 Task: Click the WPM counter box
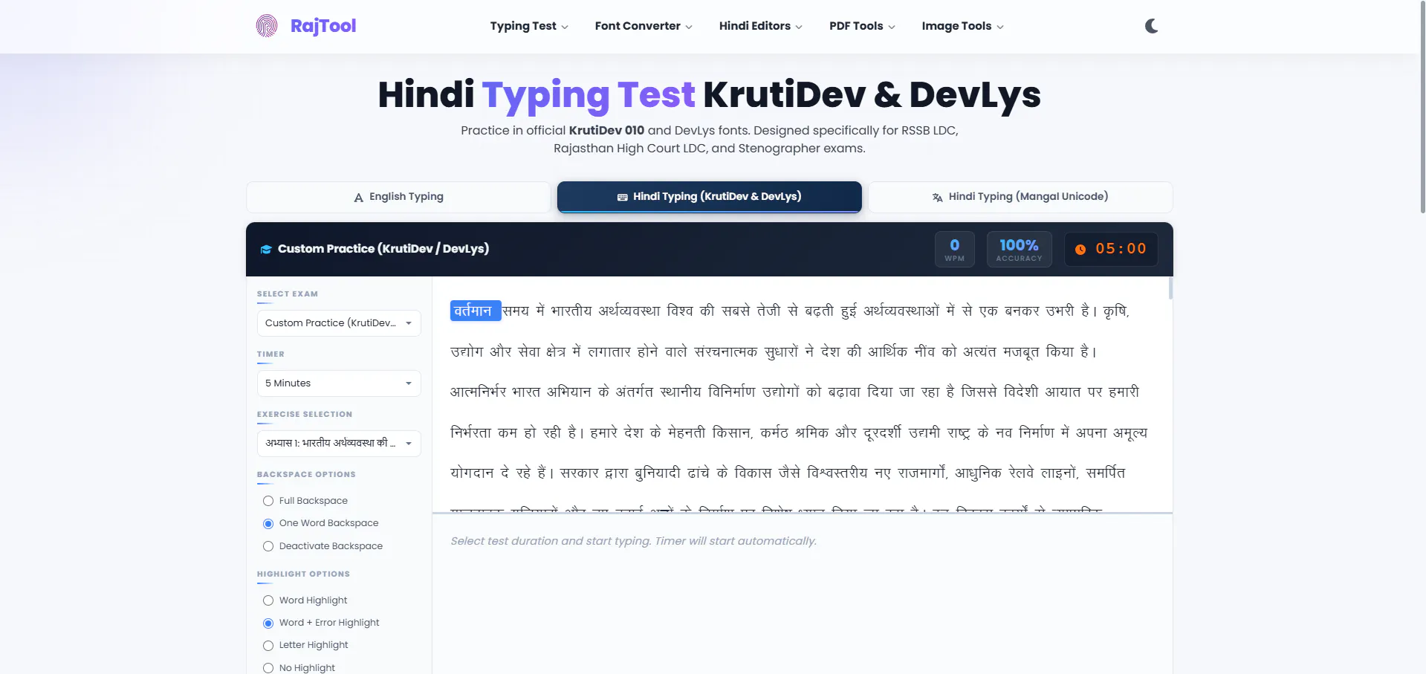pyautogui.click(x=955, y=249)
